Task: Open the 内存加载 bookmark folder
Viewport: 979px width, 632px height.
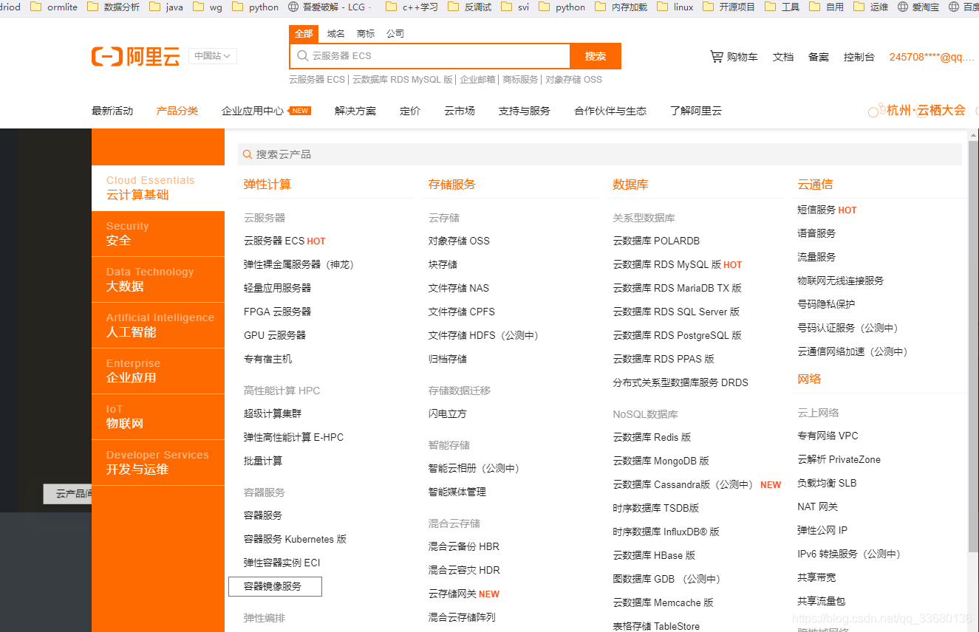Action: pyautogui.click(x=621, y=7)
